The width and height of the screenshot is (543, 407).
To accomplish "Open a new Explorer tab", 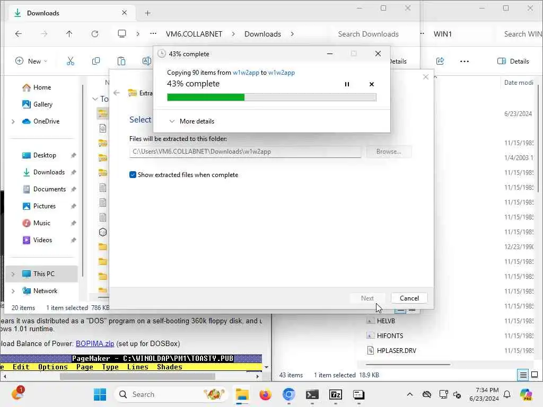I will click(x=147, y=13).
